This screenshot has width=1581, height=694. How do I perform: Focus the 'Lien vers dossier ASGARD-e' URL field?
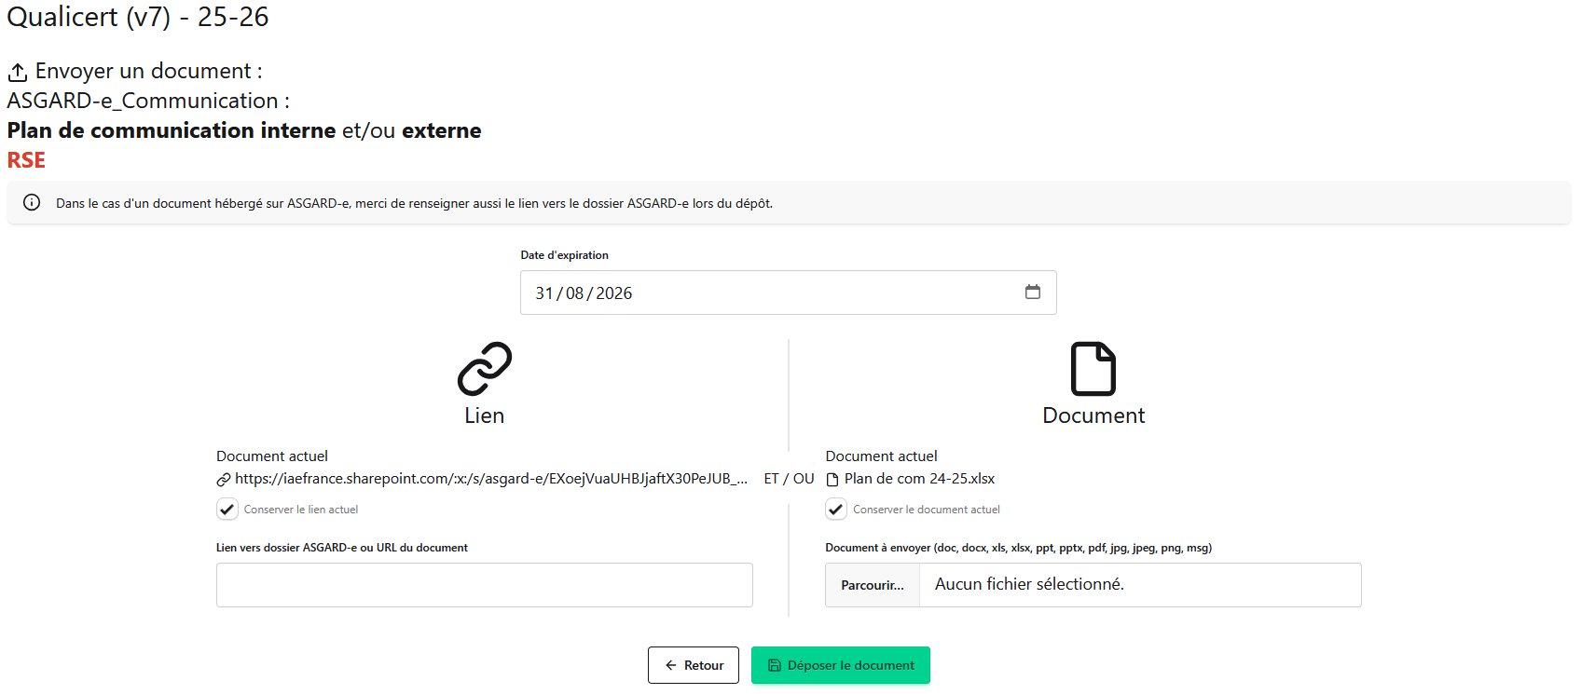(484, 585)
